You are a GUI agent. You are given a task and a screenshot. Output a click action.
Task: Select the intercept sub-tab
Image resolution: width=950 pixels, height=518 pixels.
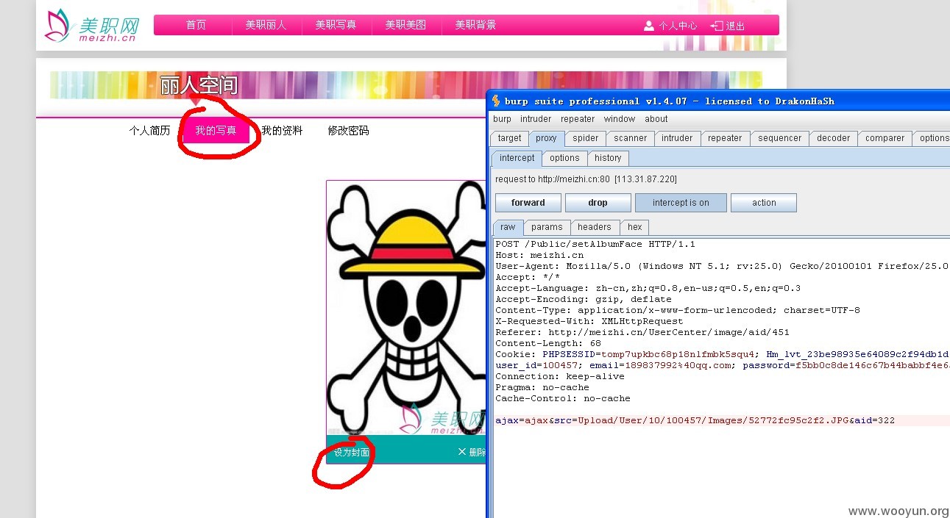tap(517, 158)
